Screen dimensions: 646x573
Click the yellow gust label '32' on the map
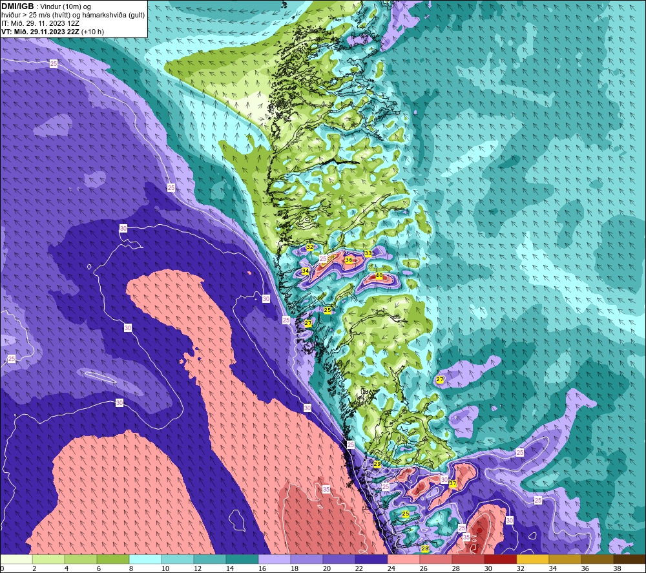click(310, 247)
